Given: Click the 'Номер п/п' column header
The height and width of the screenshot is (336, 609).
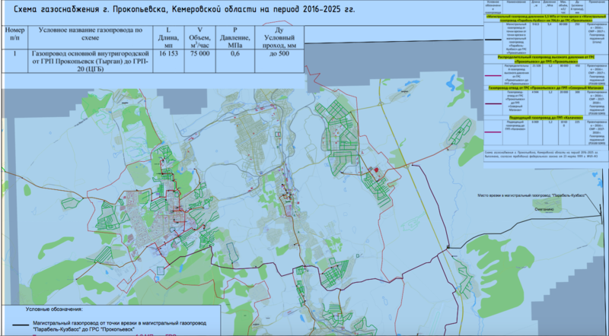Looking at the screenshot, I should 15,36.
